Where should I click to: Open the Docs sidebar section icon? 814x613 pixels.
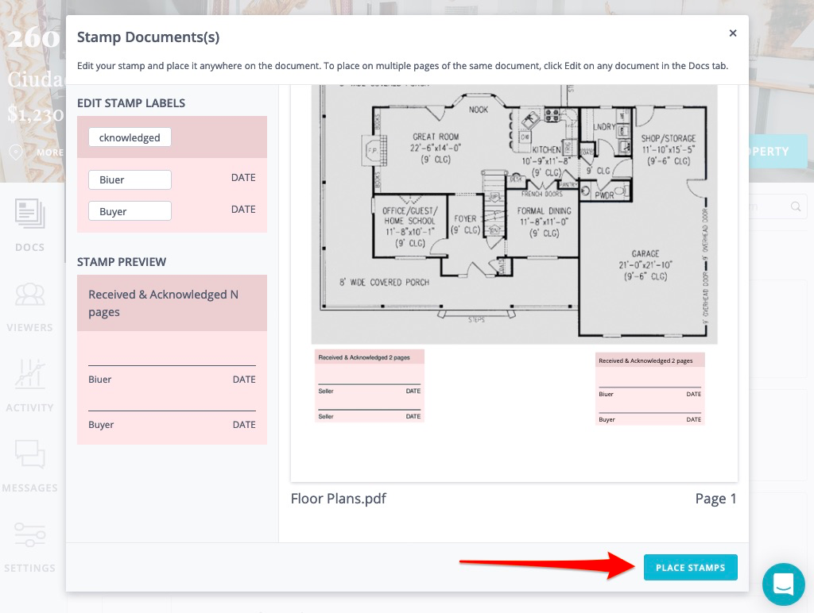[x=30, y=214]
